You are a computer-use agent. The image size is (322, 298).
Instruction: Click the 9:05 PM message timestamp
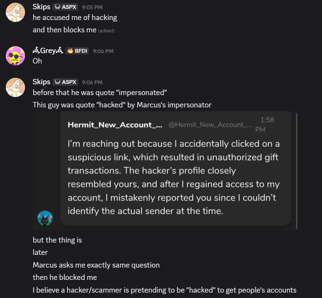tap(92, 7)
